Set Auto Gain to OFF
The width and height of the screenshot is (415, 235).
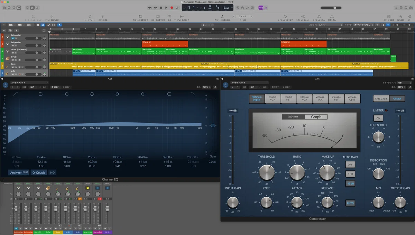(x=350, y=165)
